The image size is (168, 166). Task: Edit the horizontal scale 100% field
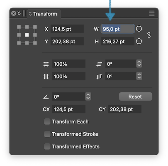[x=69, y=64]
